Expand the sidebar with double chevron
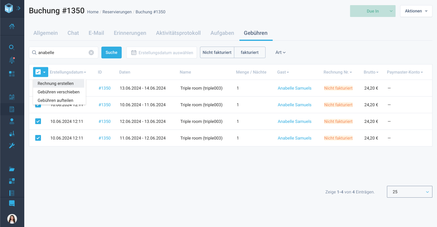Screen dimensions: 437x227 19,8
